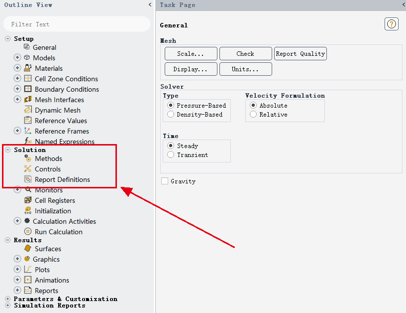This screenshot has height=313, width=406.
Task: Click the Filter Text search field
Action: click(x=77, y=24)
